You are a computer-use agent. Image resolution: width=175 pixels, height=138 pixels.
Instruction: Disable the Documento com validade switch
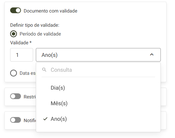click(x=16, y=10)
